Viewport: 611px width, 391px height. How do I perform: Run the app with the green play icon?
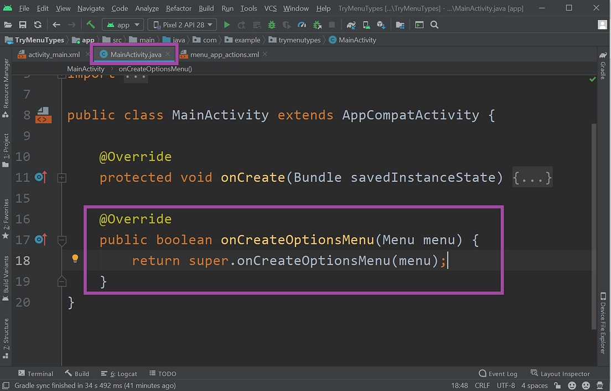coord(227,24)
